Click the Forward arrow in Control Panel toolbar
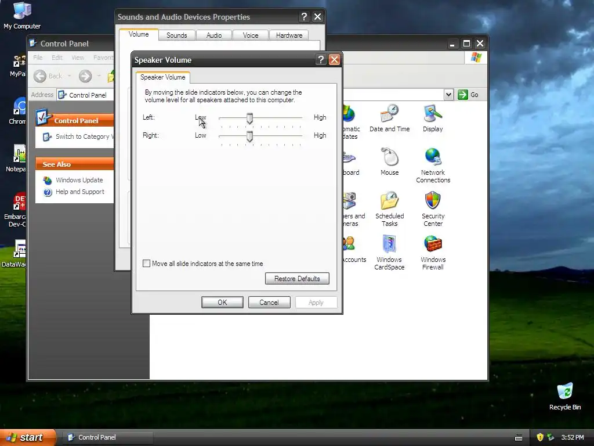This screenshot has height=446, width=594. [x=85, y=76]
